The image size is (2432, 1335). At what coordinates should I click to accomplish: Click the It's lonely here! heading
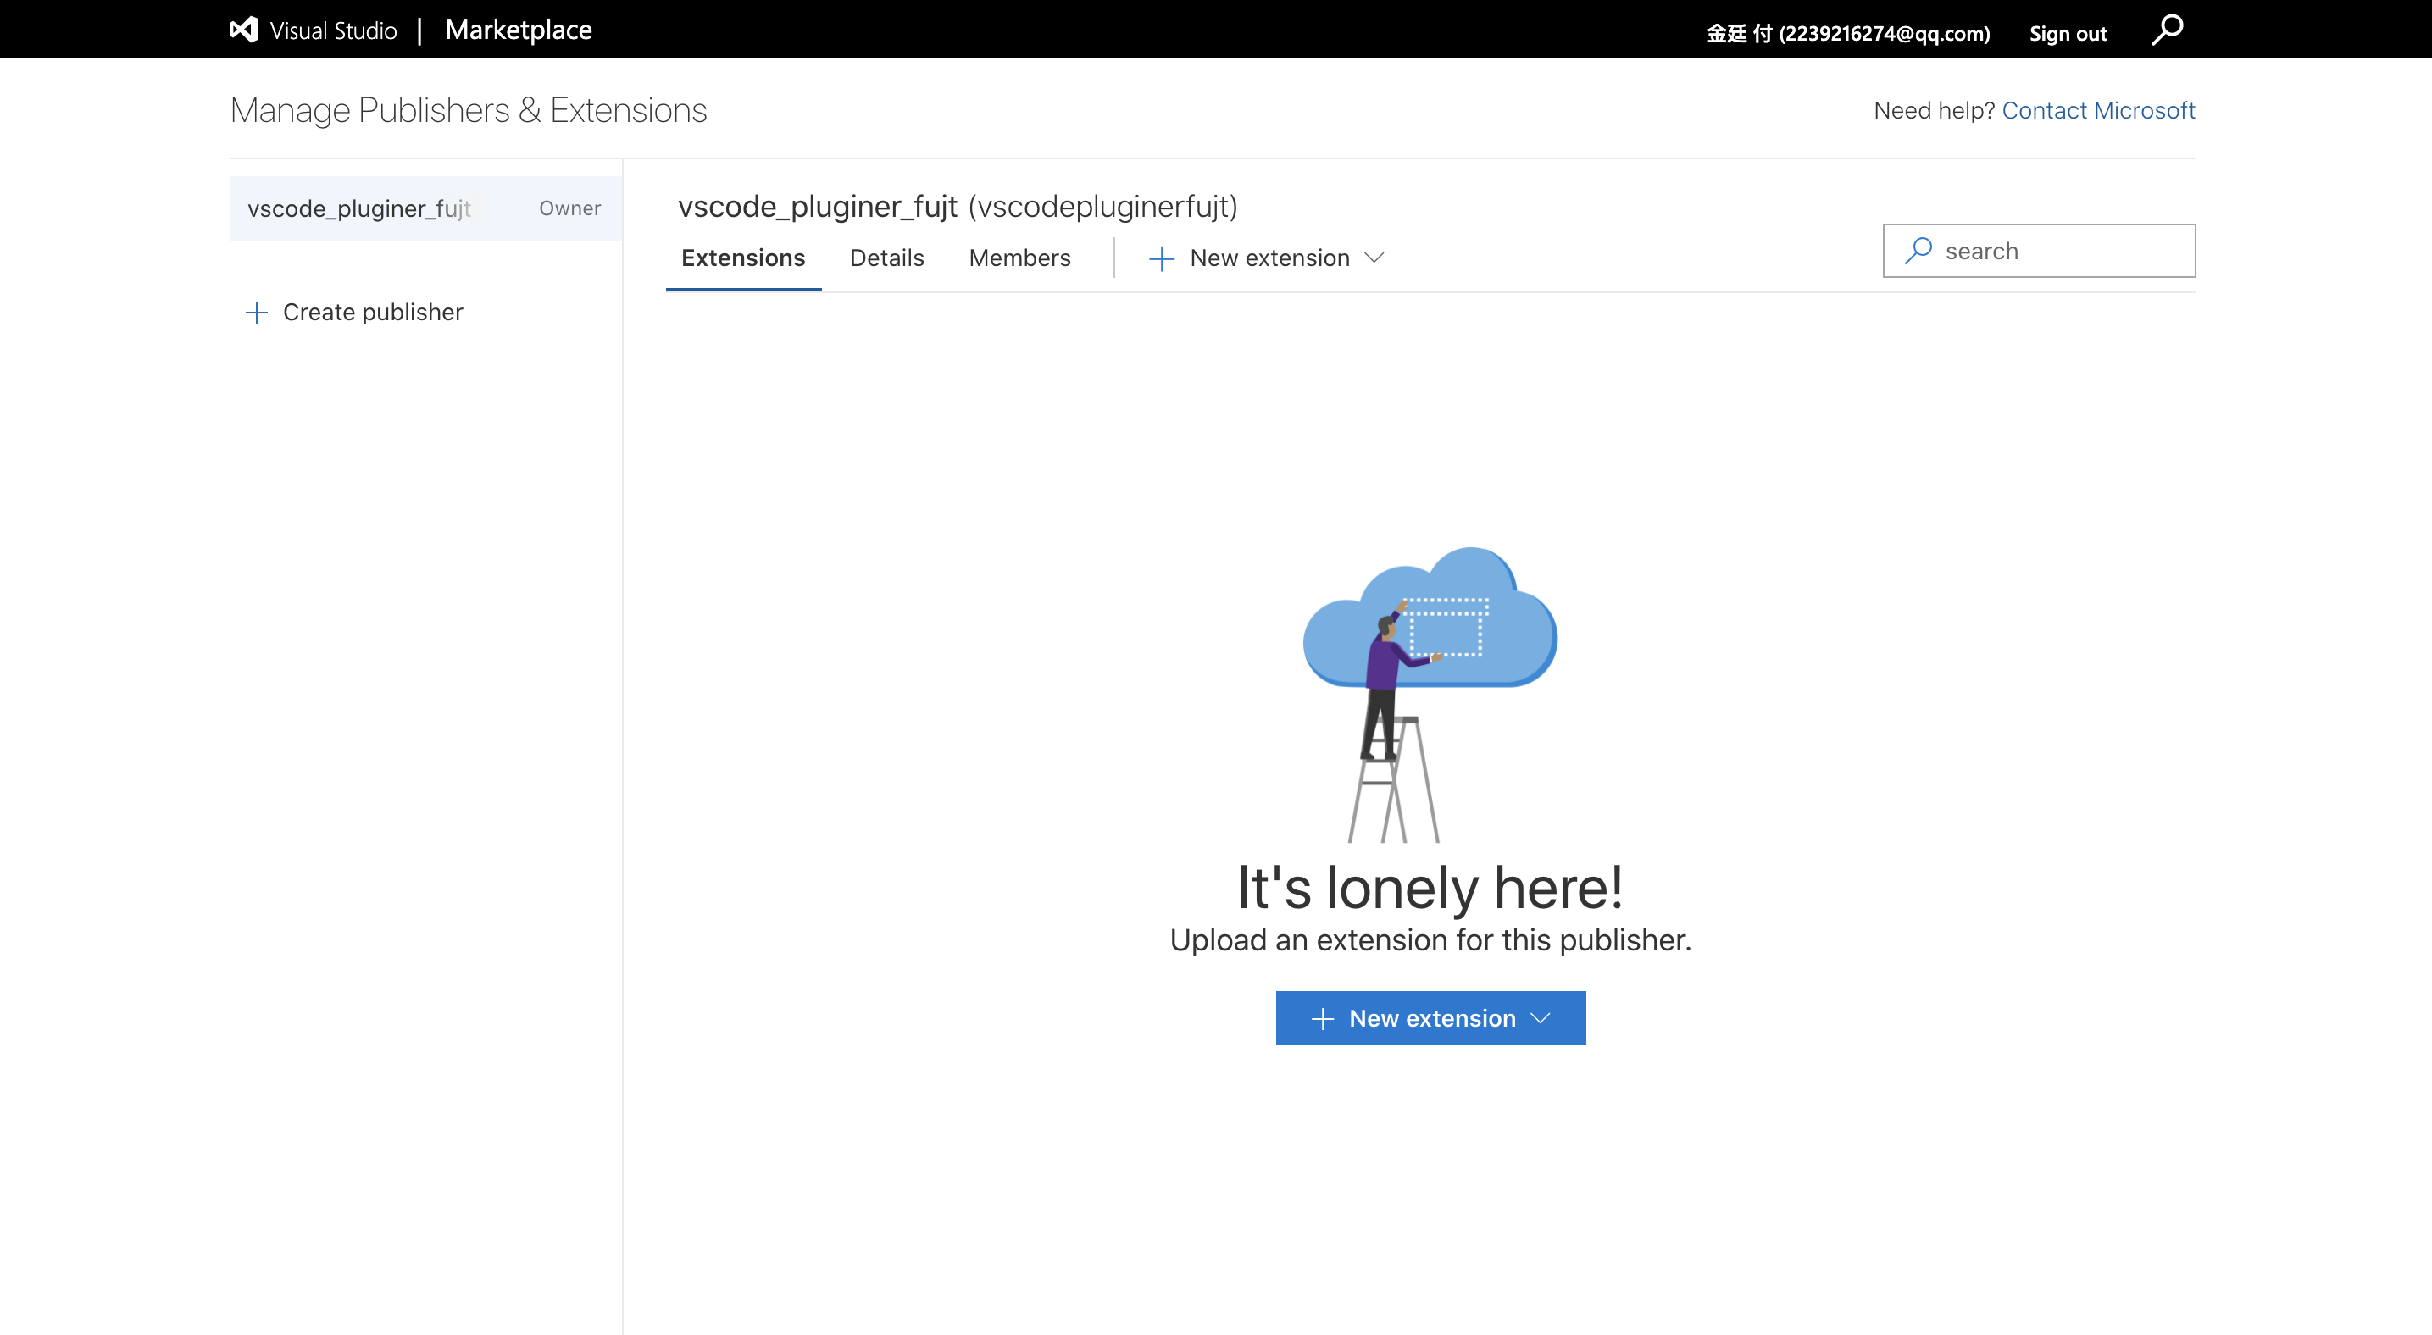(1430, 887)
